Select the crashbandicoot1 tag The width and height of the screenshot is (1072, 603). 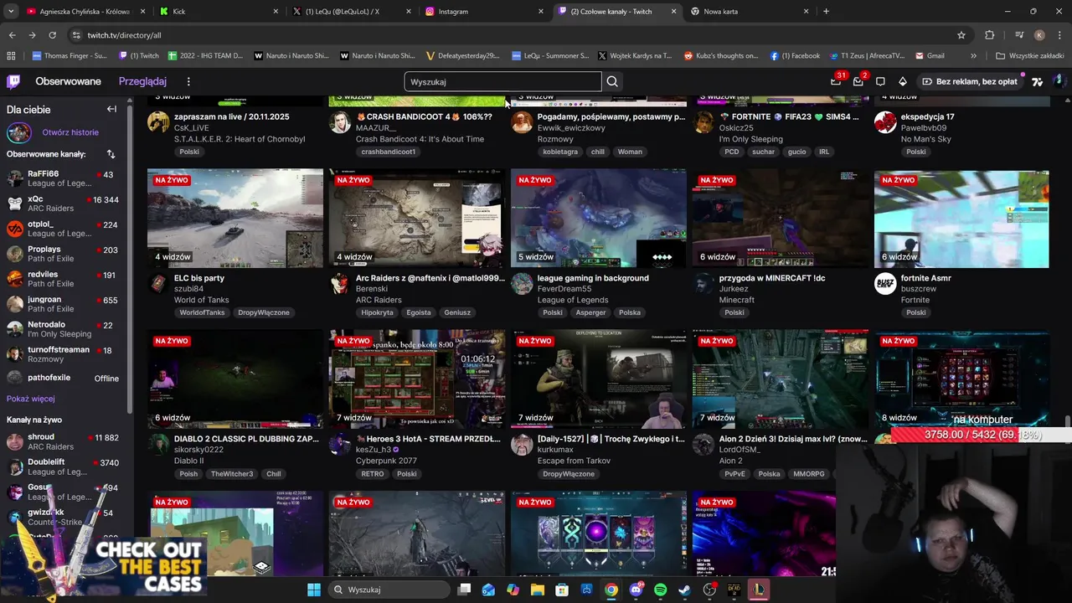pos(389,152)
